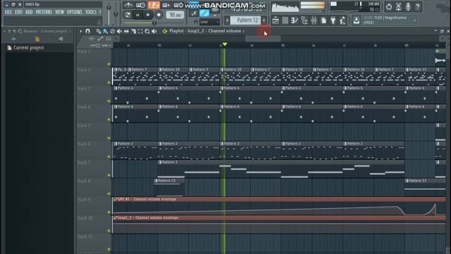Open the TOOLS menu

pos(91,12)
